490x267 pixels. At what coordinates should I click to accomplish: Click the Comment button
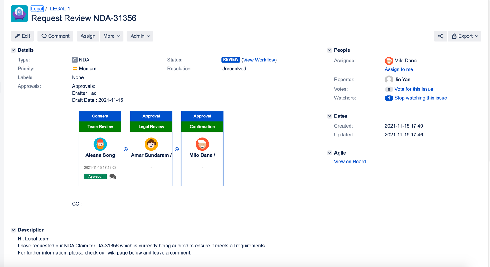(55, 36)
